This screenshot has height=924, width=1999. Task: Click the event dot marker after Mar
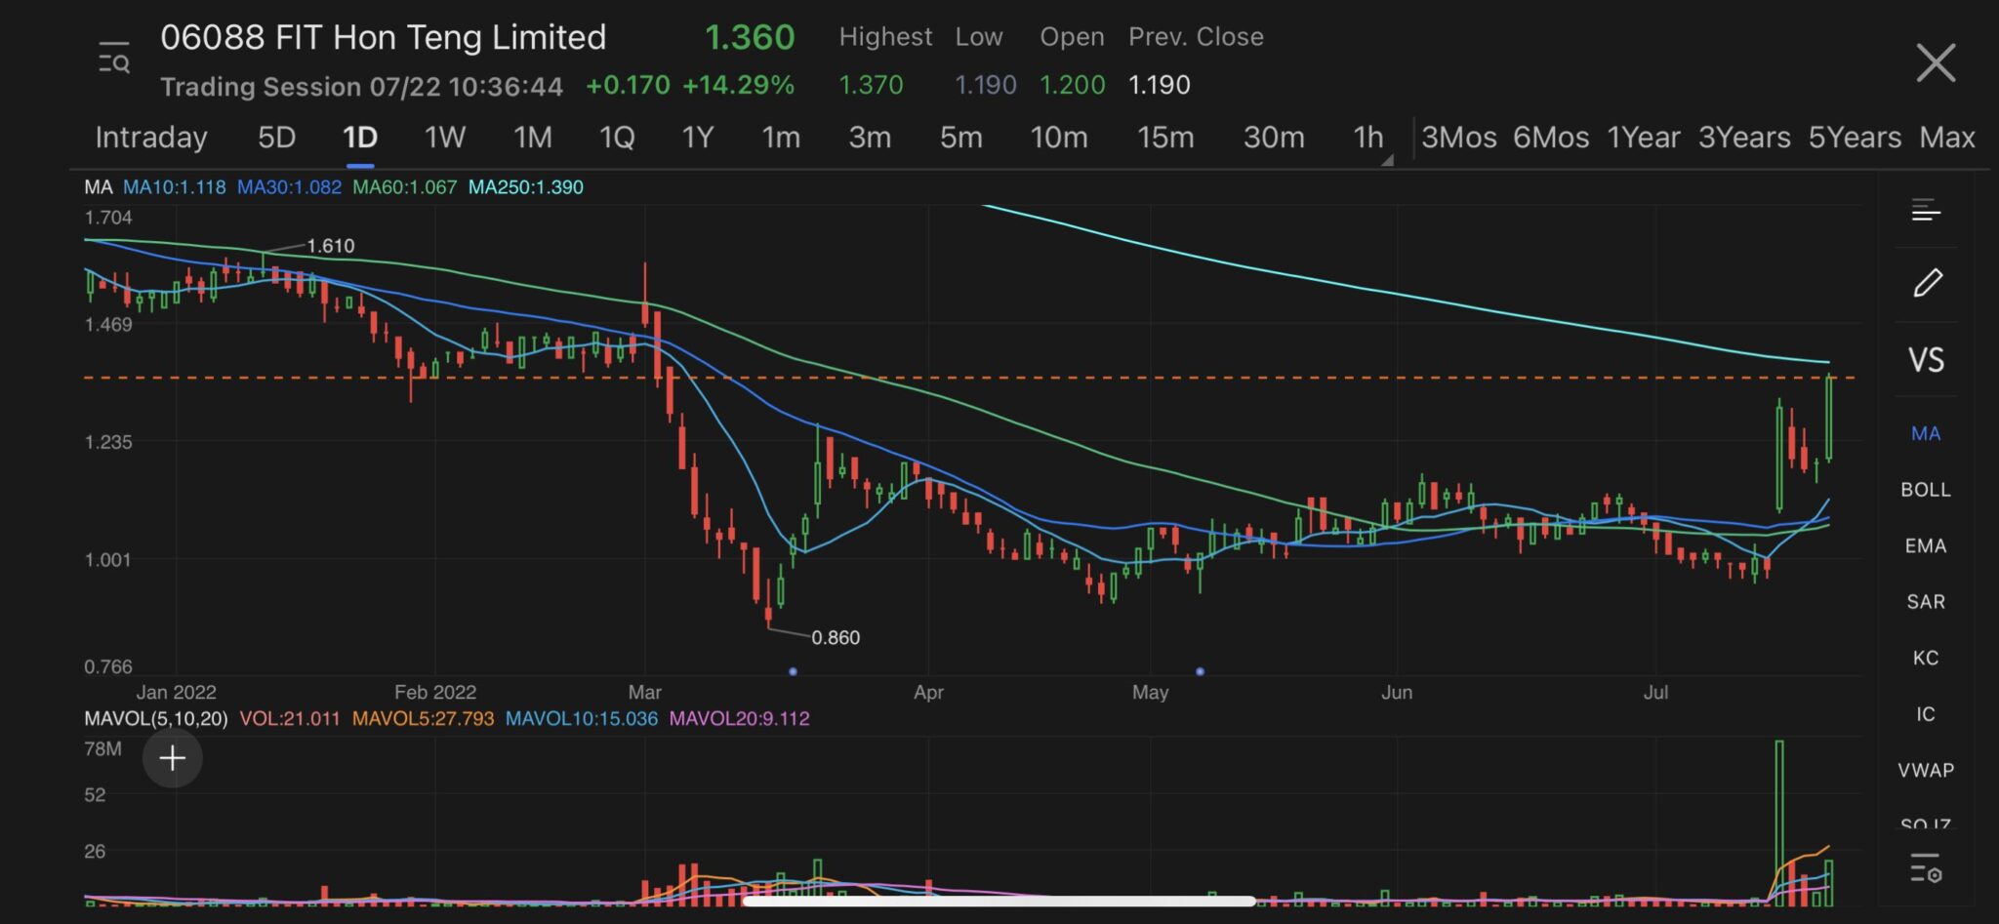pos(793,671)
